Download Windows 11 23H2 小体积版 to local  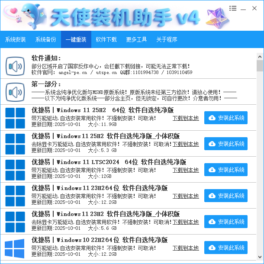tap(186, 222)
